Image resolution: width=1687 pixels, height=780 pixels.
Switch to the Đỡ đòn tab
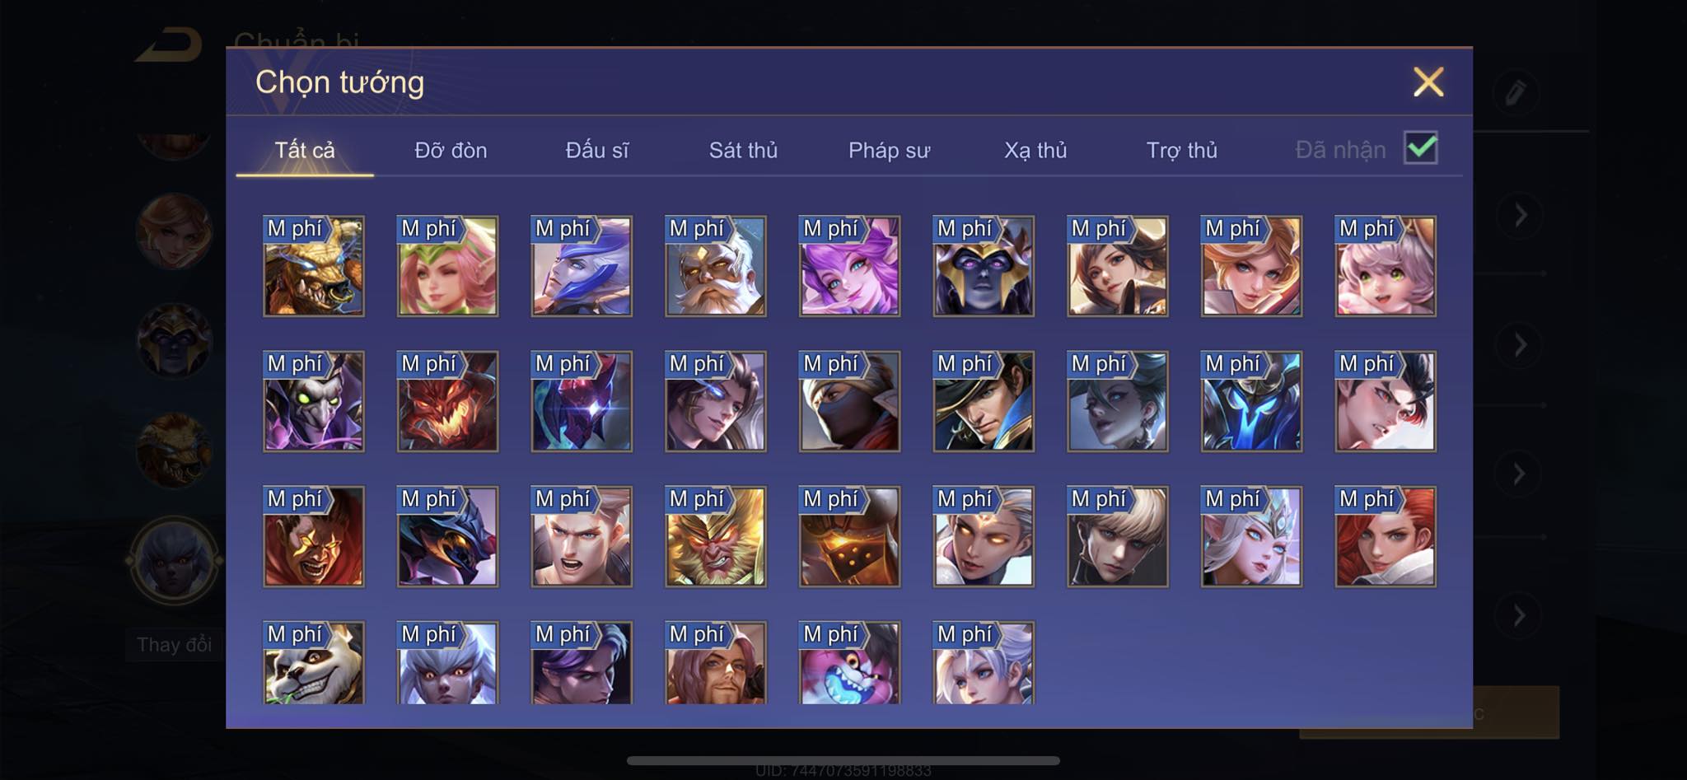(451, 150)
